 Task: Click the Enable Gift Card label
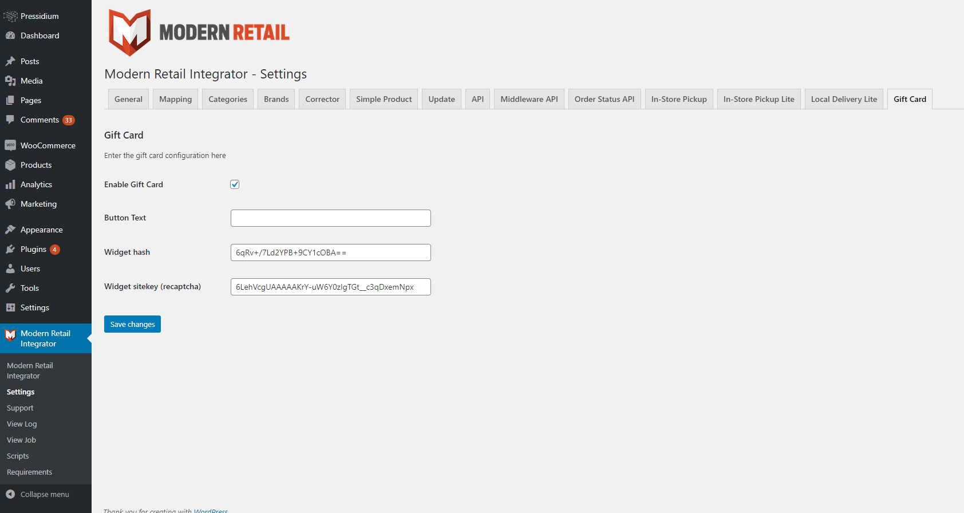[x=133, y=184]
